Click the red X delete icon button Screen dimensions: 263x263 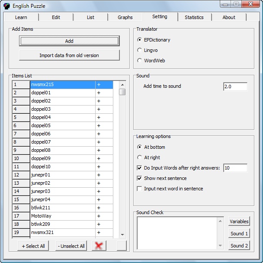tap(99, 246)
